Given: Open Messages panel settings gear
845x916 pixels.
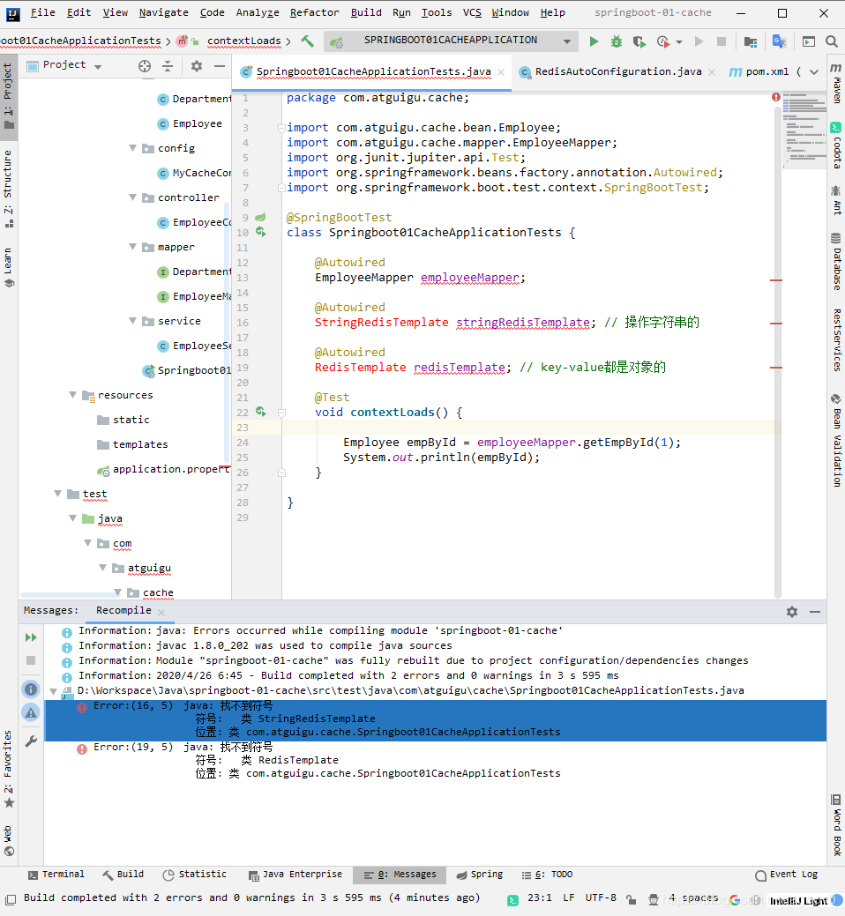Looking at the screenshot, I should pos(792,610).
